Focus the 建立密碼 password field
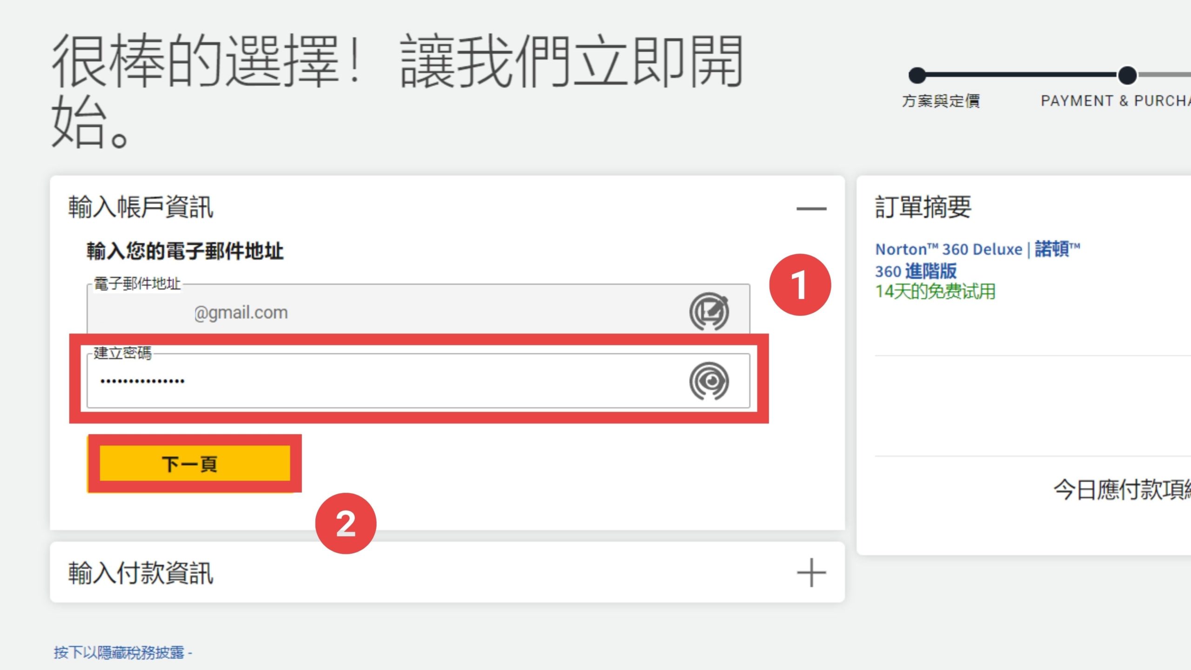 (418, 381)
